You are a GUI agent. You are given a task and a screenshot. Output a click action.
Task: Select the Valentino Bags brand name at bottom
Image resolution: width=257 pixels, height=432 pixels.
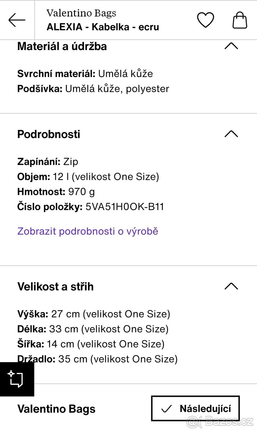point(56,409)
